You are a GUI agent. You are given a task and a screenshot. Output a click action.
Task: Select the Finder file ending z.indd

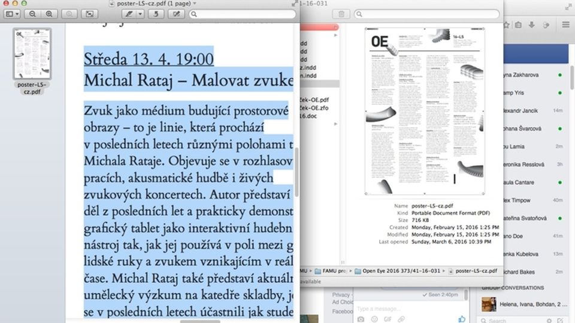[308, 68]
